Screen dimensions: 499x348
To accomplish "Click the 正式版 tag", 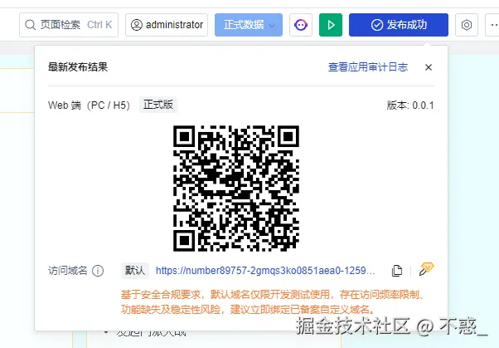I will click(158, 105).
